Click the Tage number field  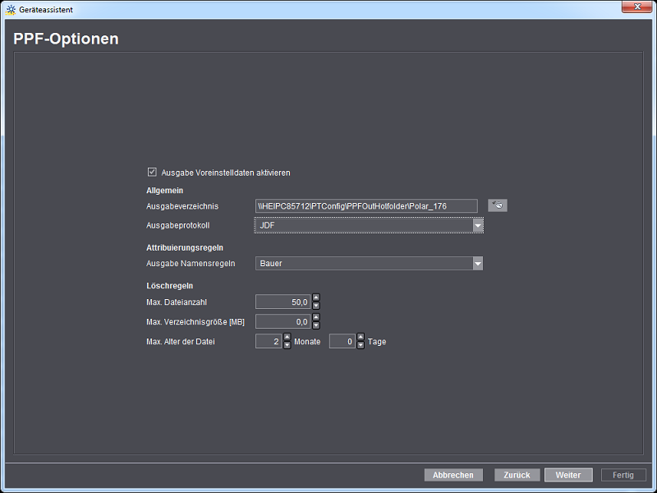click(342, 341)
